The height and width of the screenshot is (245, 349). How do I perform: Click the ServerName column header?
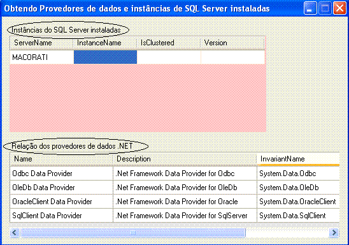(41, 43)
